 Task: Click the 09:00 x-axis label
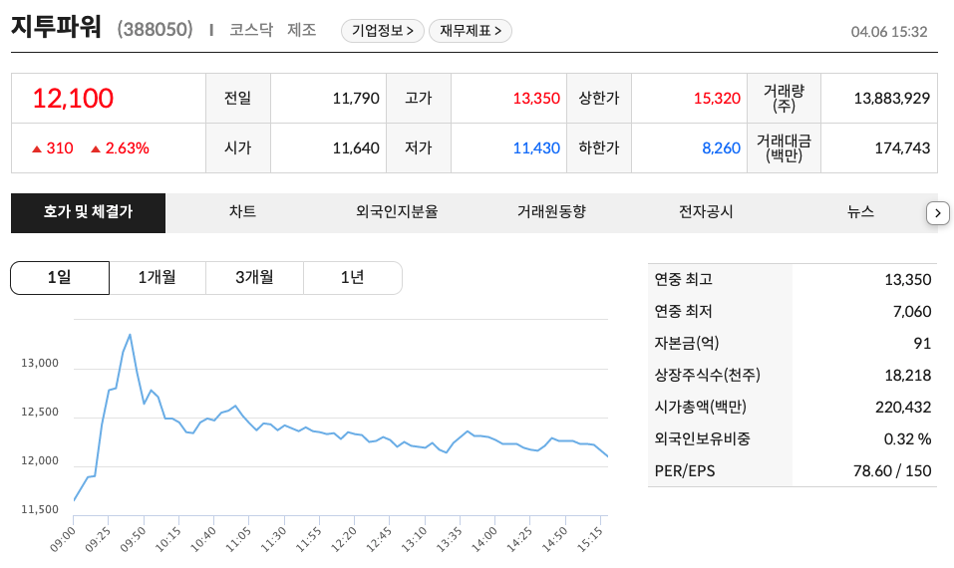click(x=63, y=539)
